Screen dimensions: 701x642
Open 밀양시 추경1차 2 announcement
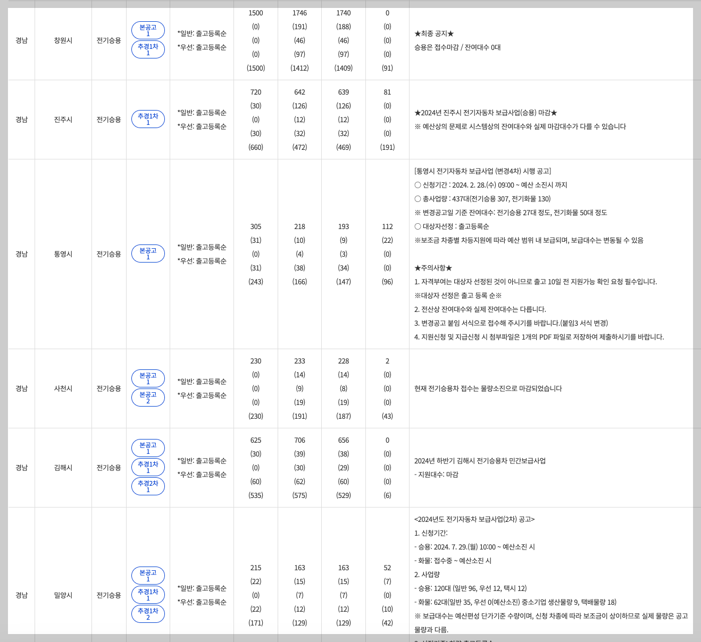click(x=148, y=614)
